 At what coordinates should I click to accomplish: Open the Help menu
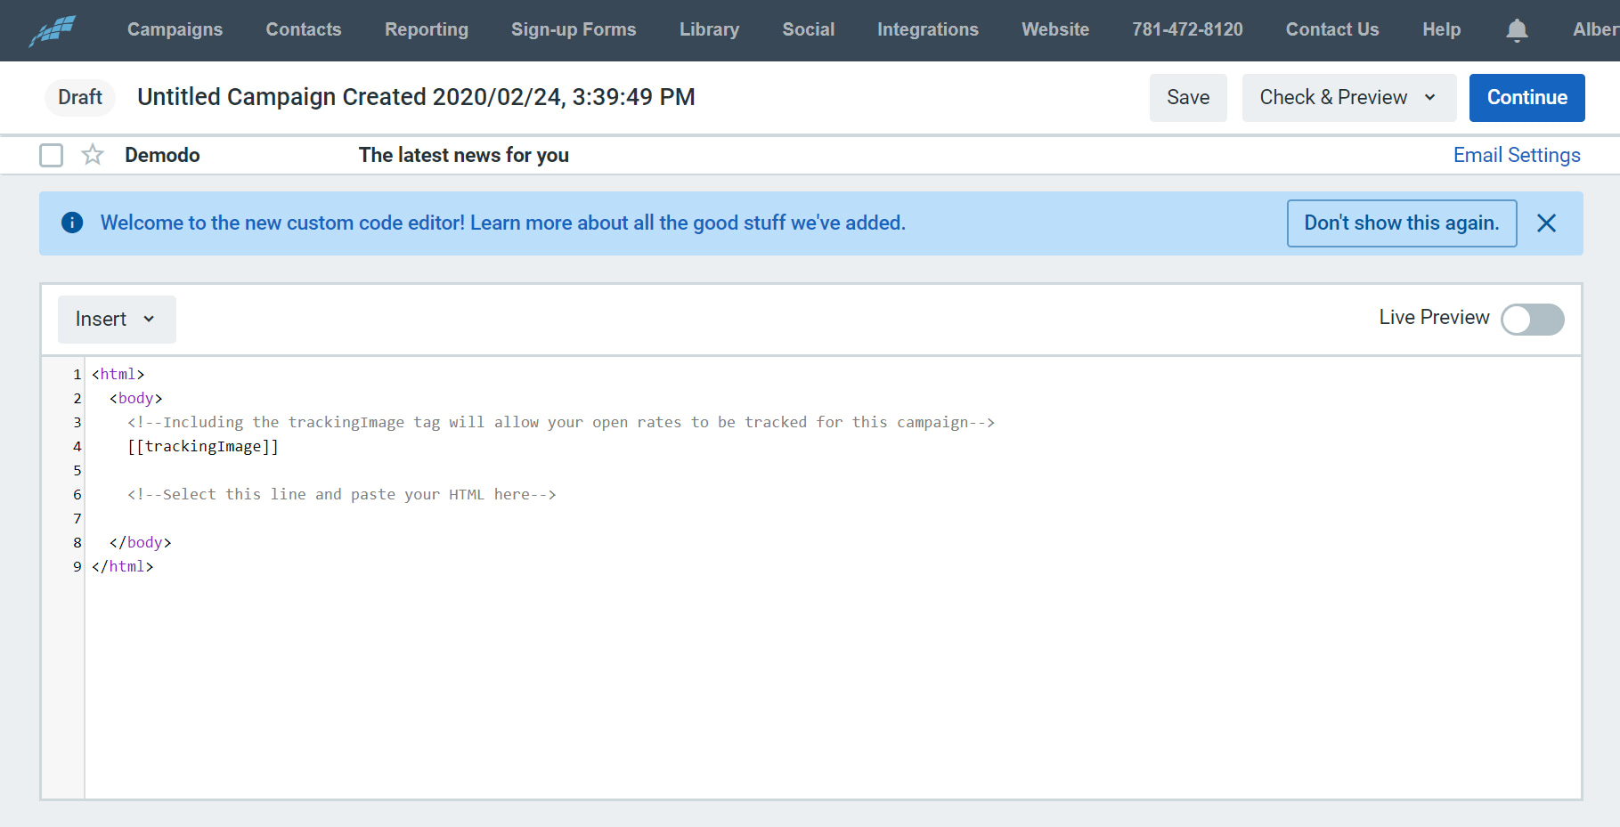1442,29
